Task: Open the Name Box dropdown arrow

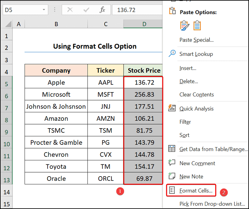Action: (44, 10)
